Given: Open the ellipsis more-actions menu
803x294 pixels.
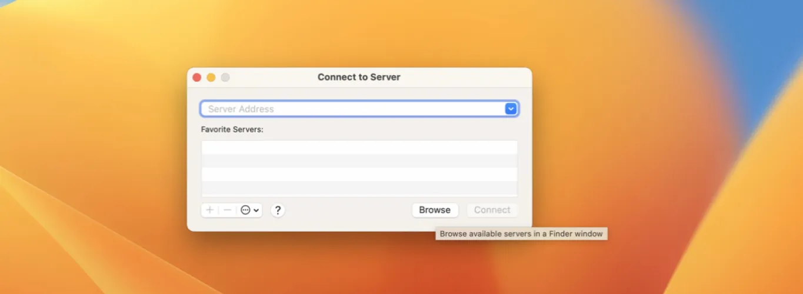Looking at the screenshot, I should click(246, 210).
